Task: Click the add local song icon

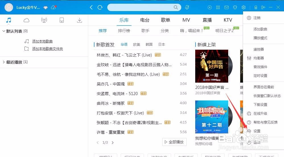Action: point(27,41)
